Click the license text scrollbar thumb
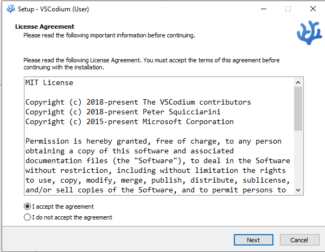325x252 pixels. tap(298, 109)
